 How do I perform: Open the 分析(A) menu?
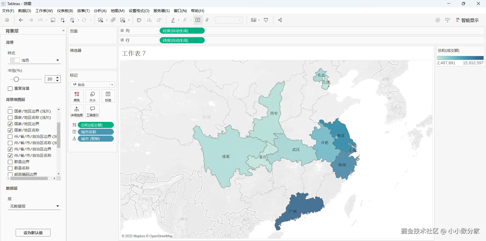100,11
